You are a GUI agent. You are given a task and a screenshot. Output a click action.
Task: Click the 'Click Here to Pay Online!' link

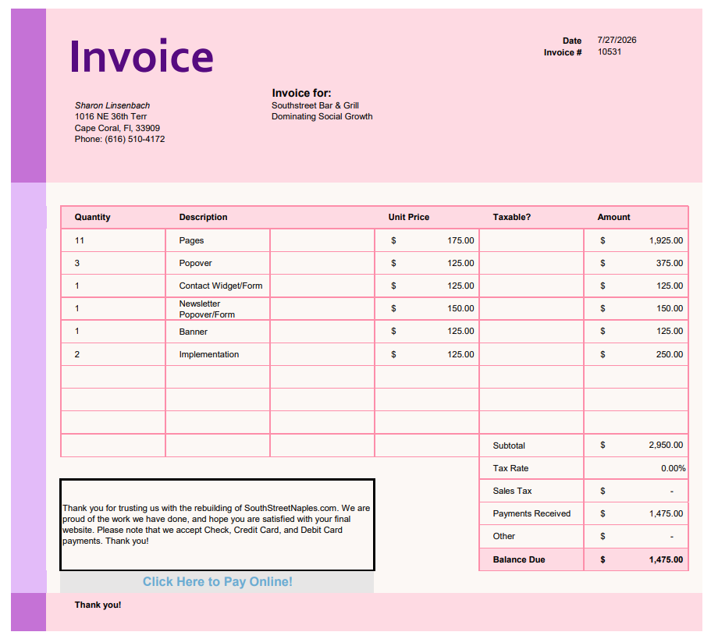pyautogui.click(x=217, y=581)
